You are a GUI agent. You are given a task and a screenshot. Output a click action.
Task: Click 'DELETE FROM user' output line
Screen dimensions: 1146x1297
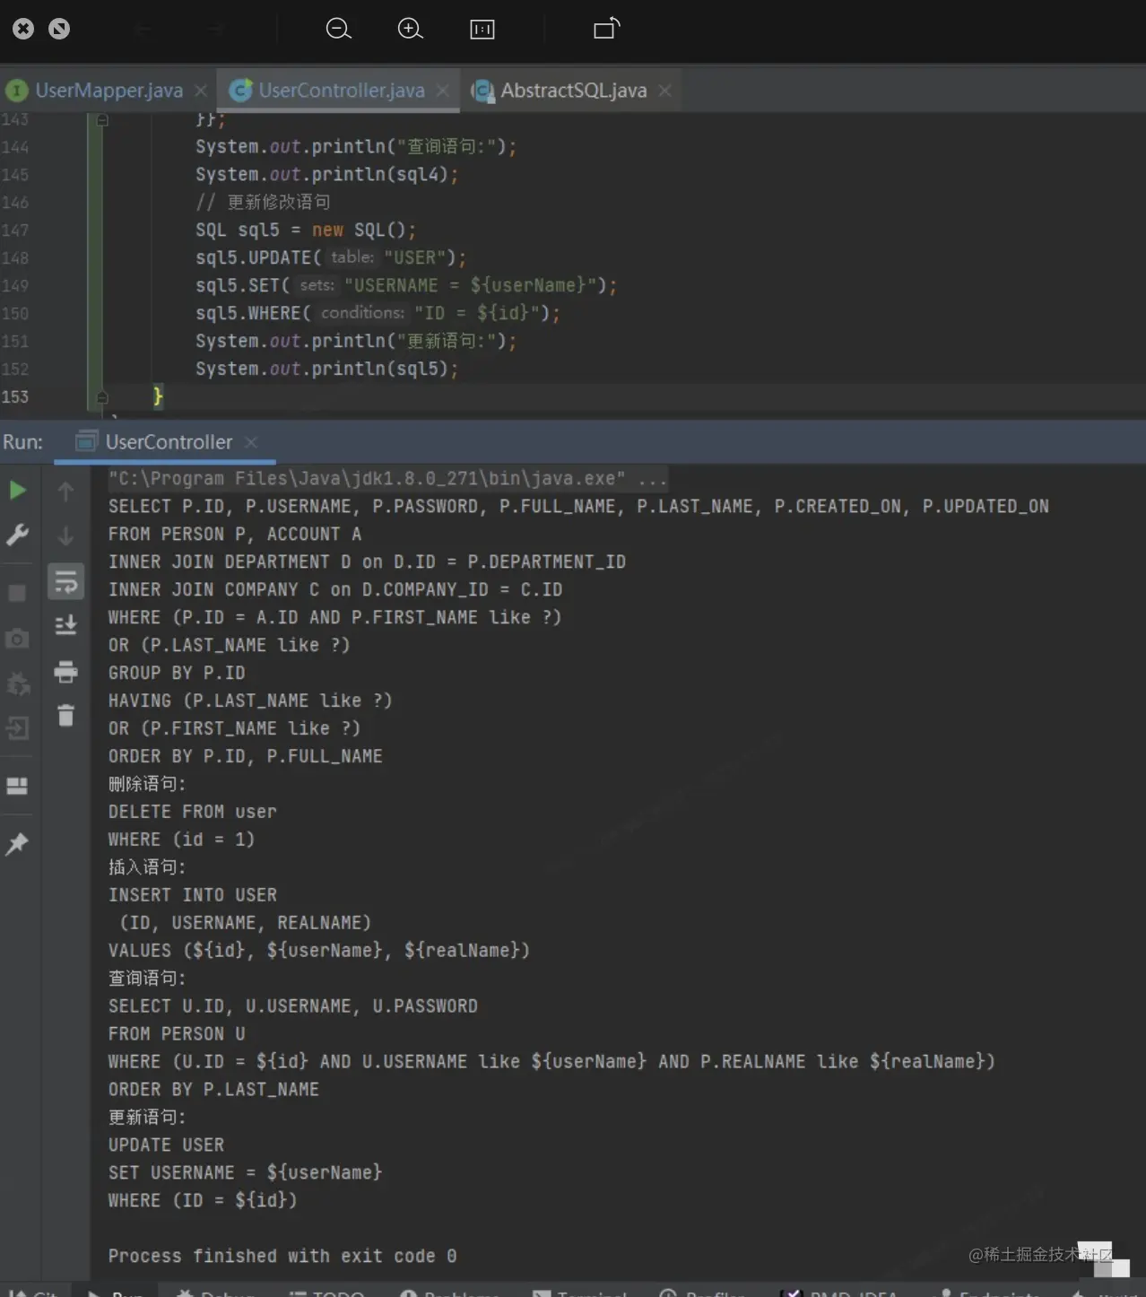[x=193, y=813]
